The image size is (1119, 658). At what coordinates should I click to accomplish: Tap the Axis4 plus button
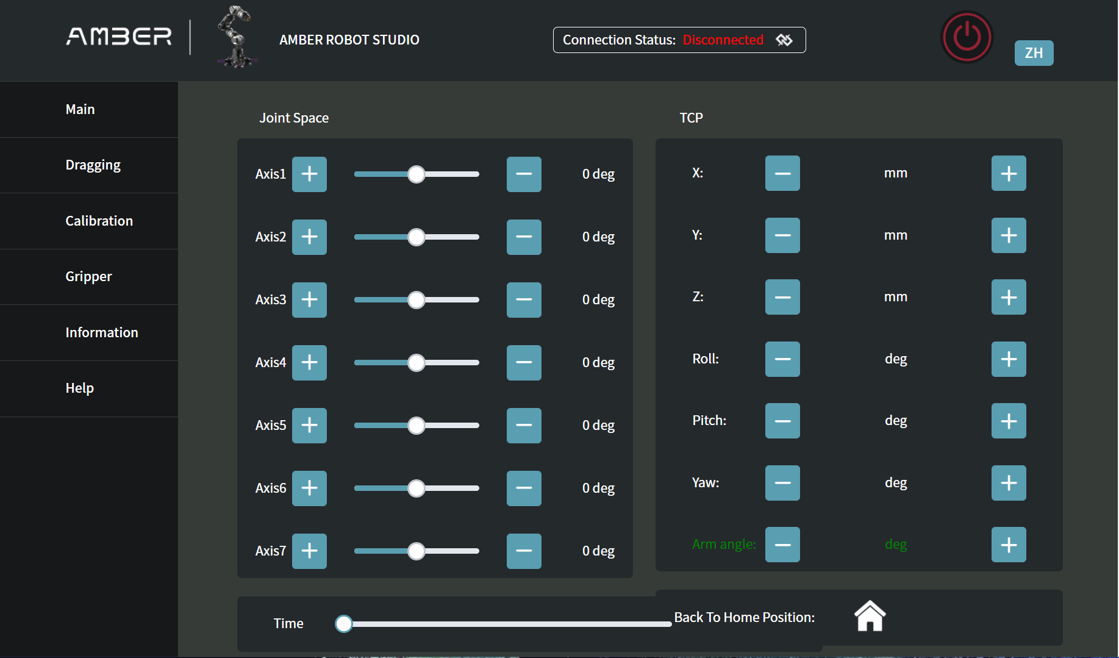(309, 363)
